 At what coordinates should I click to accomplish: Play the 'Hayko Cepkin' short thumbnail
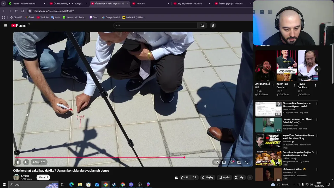coord(308,66)
